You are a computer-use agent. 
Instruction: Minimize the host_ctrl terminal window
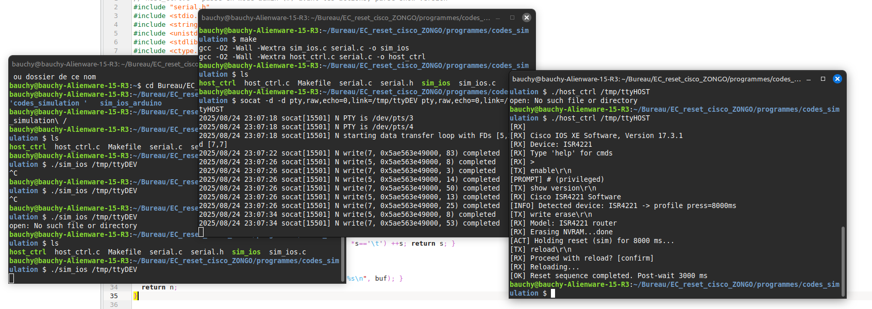click(x=809, y=79)
